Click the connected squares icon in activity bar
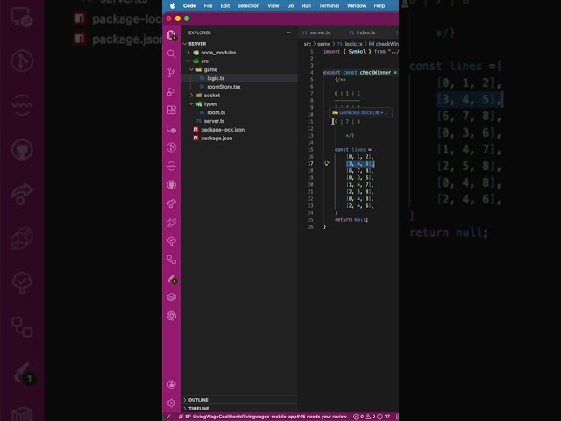This screenshot has width=561, height=421. point(172,260)
